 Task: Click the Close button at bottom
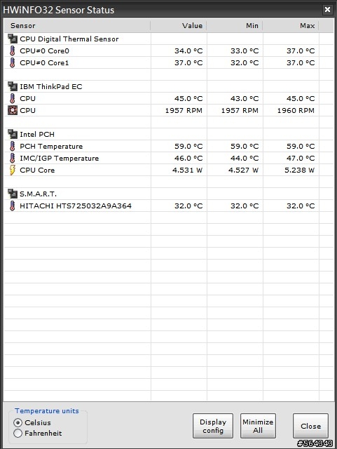(310, 426)
